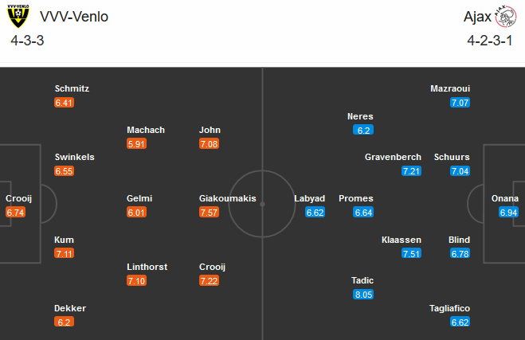Click Machach's 5.91 rating badge
This screenshot has width=525, height=340.
136,144
